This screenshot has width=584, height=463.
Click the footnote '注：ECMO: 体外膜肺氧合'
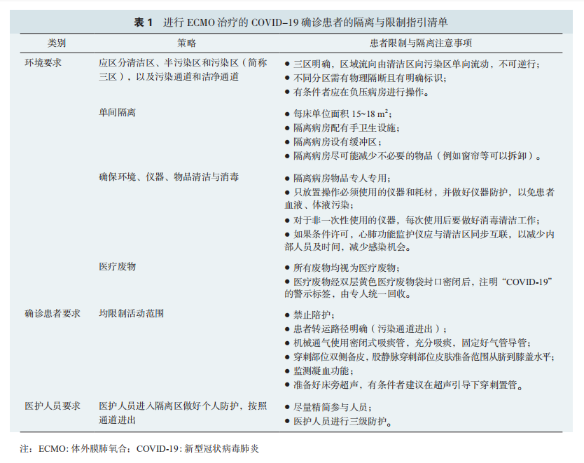click(x=75, y=448)
